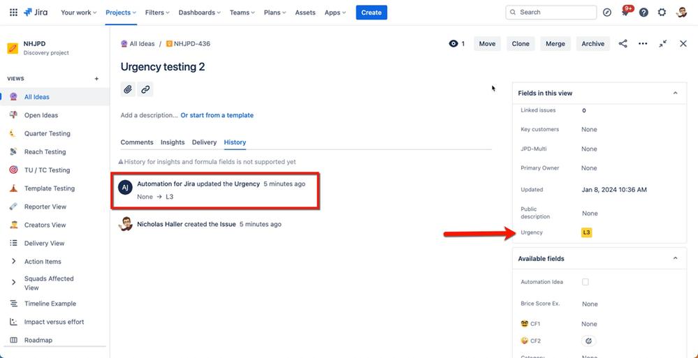The width and height of the screenshot is (698, 358).
Task: Switch to the Comments tab
Action: pos(137,142)
